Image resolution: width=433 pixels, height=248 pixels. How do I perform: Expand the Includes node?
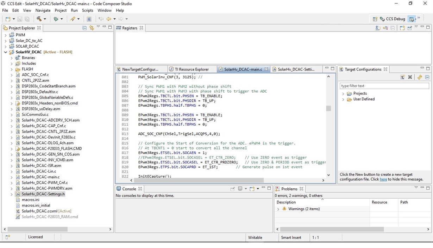click(x=12, y=63)
